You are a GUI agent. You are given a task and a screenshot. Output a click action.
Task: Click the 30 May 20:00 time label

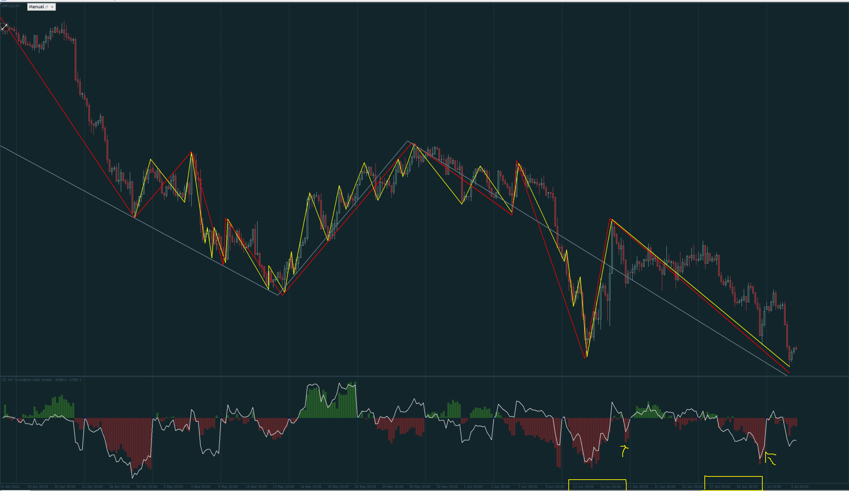coord(447,487)
